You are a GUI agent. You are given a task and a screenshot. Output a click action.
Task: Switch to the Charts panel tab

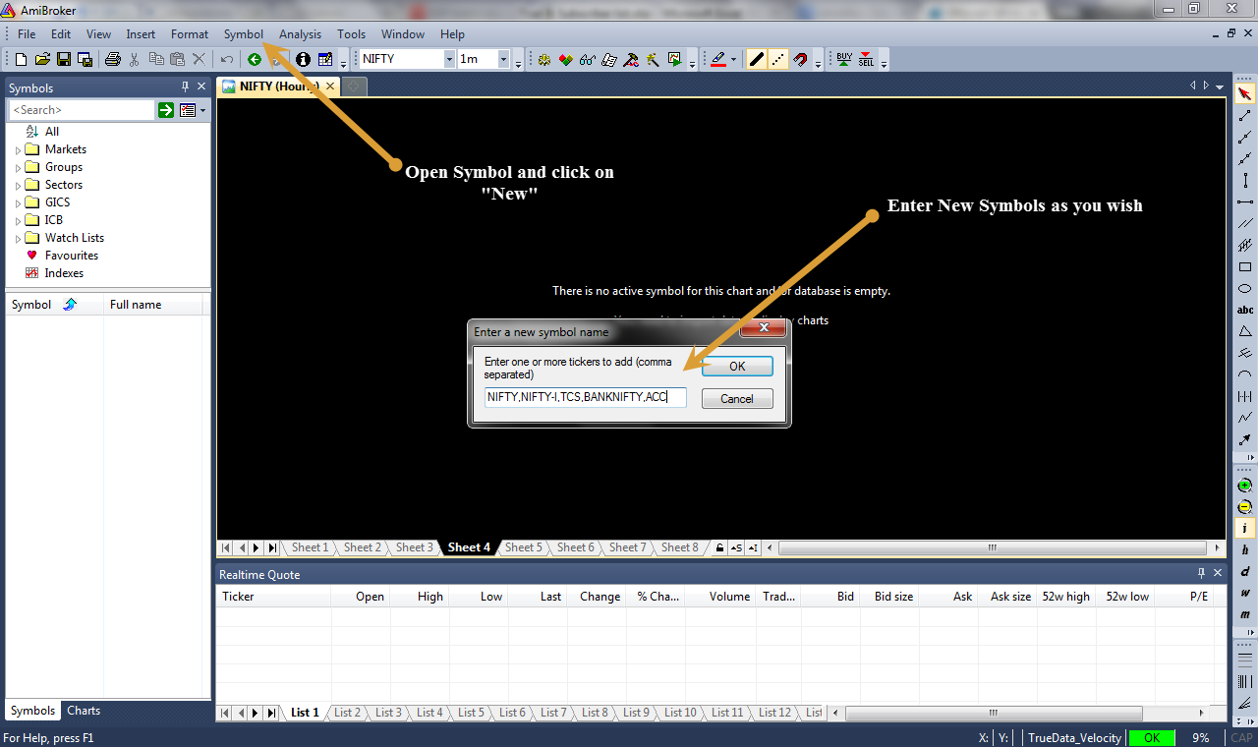coord(84,711)
